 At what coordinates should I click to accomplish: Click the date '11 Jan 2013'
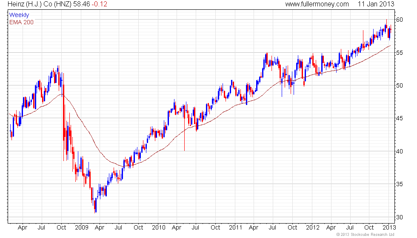coord(376,4)
